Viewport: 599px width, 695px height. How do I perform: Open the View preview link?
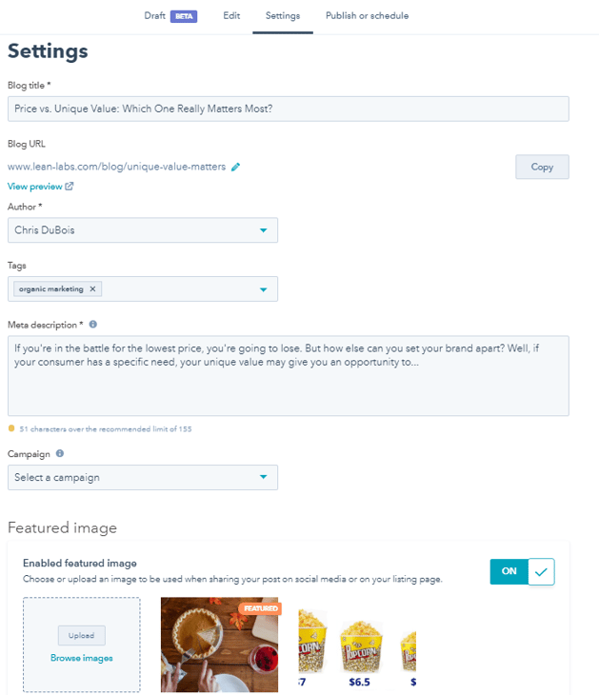(34, 187)
